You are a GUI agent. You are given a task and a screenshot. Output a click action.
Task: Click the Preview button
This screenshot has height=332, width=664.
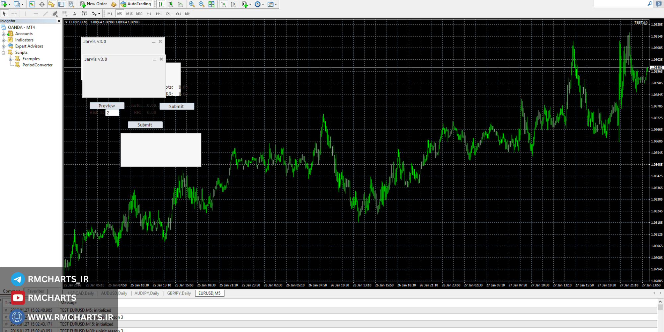(x=107, y=106)
